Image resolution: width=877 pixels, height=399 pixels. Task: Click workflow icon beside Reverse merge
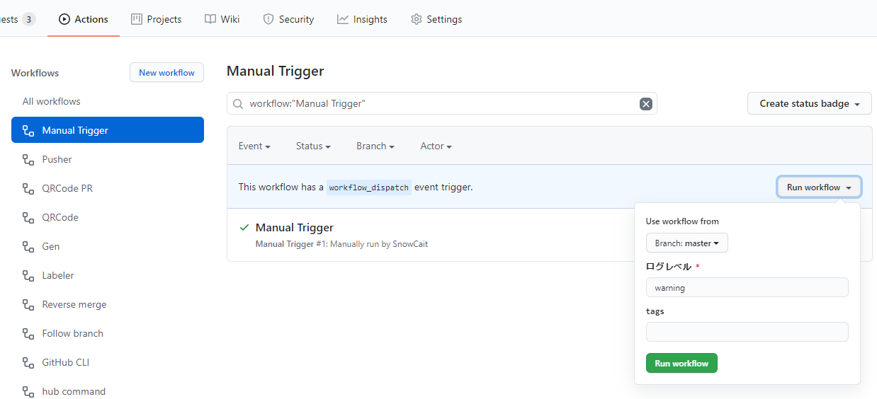[28, 305]
